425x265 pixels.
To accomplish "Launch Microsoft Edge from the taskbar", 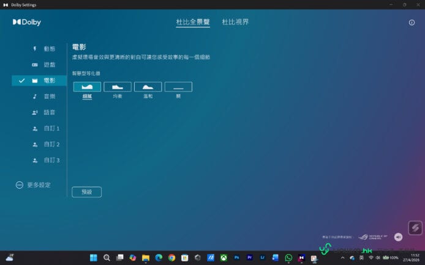I will [159, 258].
